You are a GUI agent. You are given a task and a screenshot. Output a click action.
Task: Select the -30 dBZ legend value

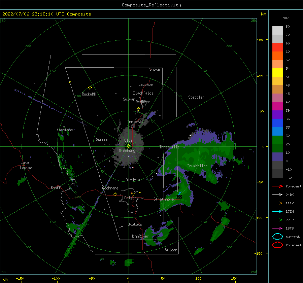click(289, 178)
